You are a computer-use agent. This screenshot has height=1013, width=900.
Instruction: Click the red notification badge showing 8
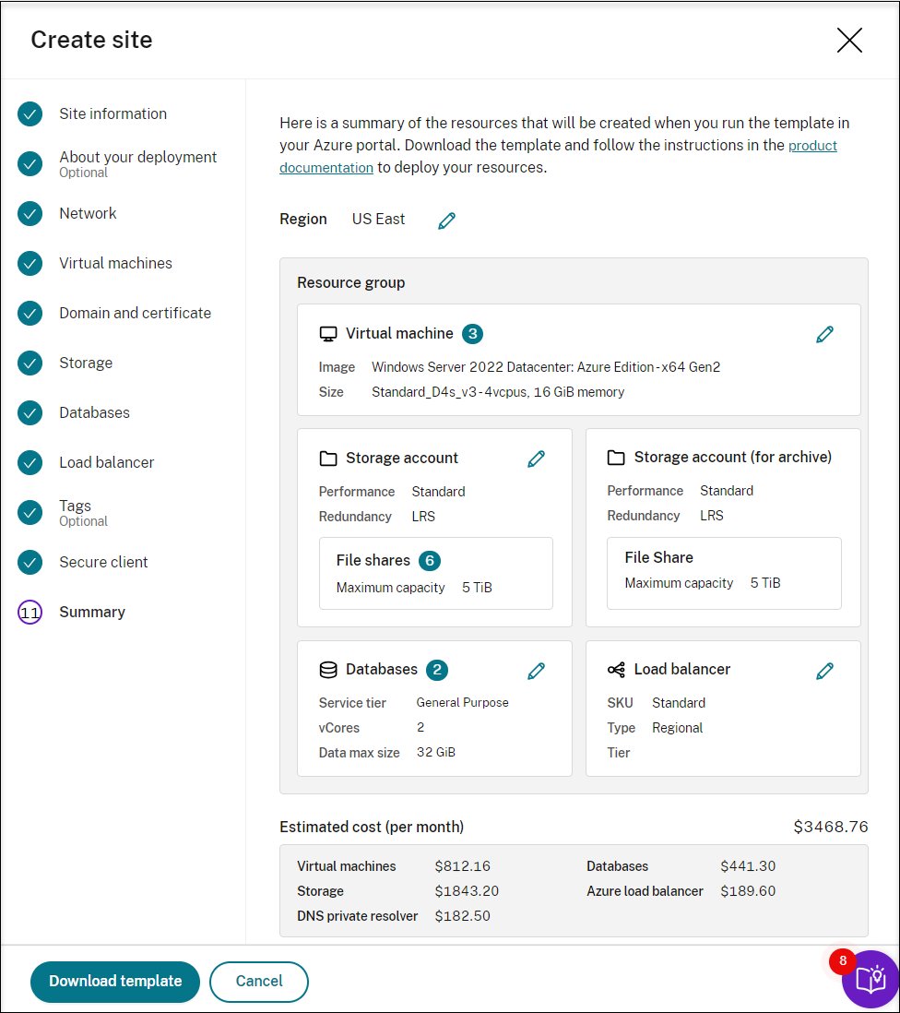pyautogui.click(x=842, y=961)
